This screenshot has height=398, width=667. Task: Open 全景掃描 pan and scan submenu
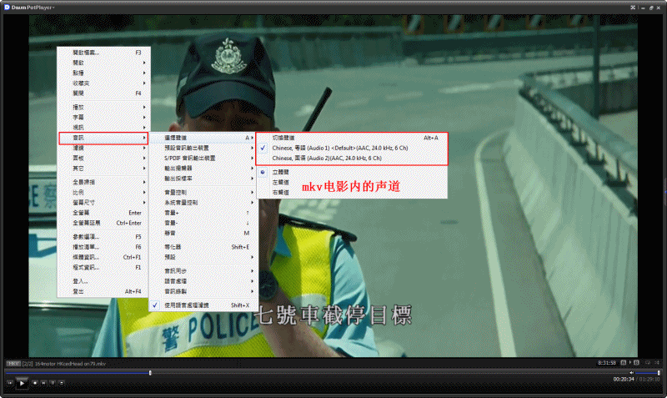click(103, 182)
